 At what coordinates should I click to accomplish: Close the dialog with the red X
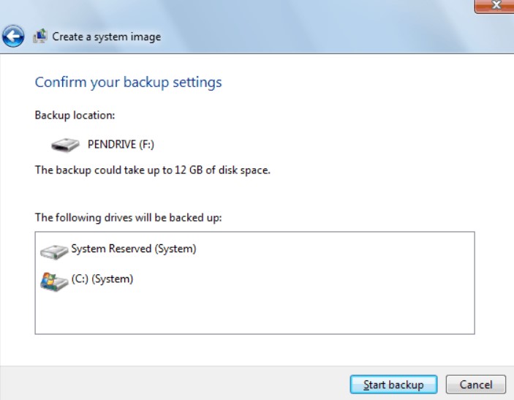(494, 6)
